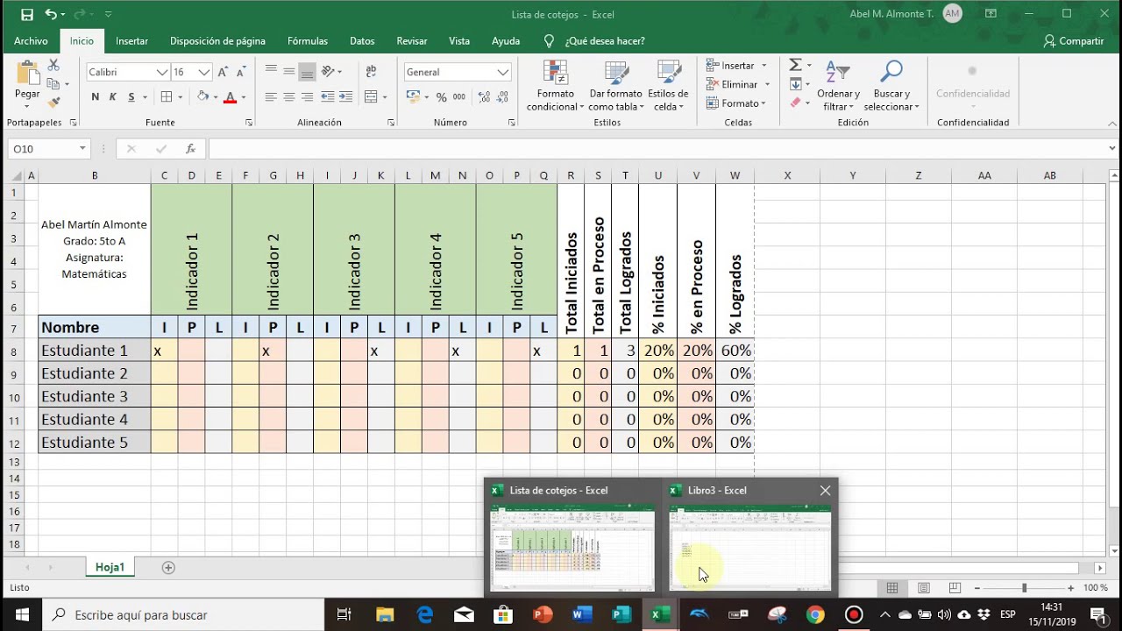Open PowerPoint from the taskbar
This screenshot has width=1122, height=631.
click(x=543, y=615)
